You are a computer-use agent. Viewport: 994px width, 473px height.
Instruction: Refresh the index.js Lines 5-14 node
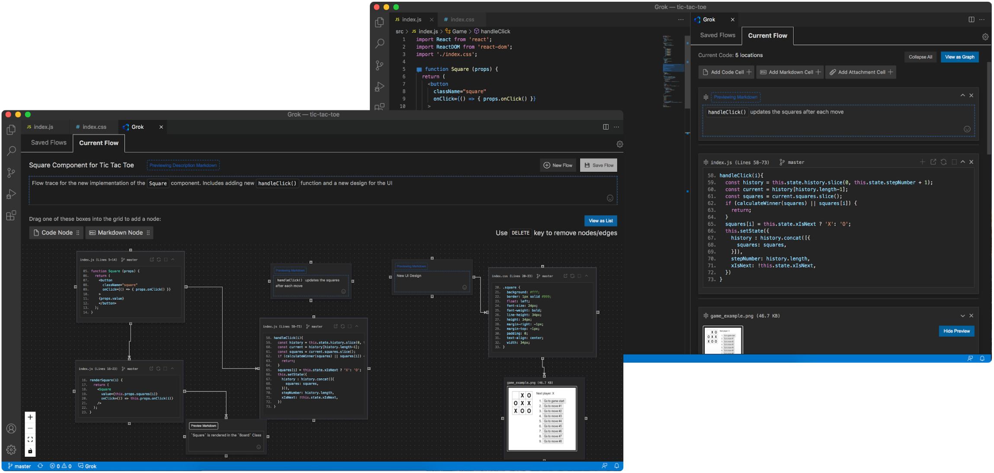click(159, 260)
